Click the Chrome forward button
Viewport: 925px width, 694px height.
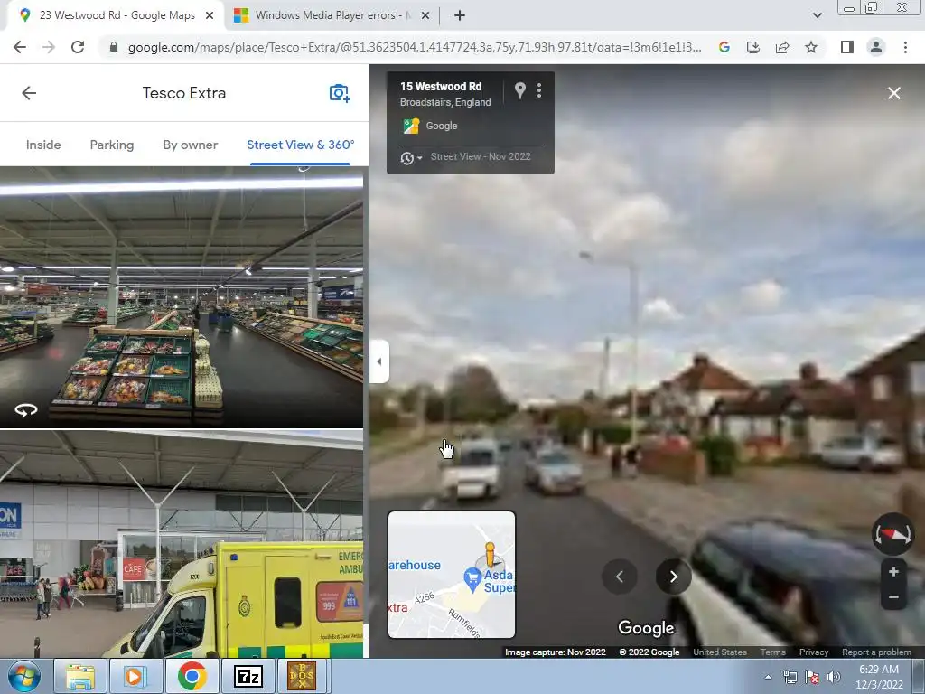tap(49, 47)
